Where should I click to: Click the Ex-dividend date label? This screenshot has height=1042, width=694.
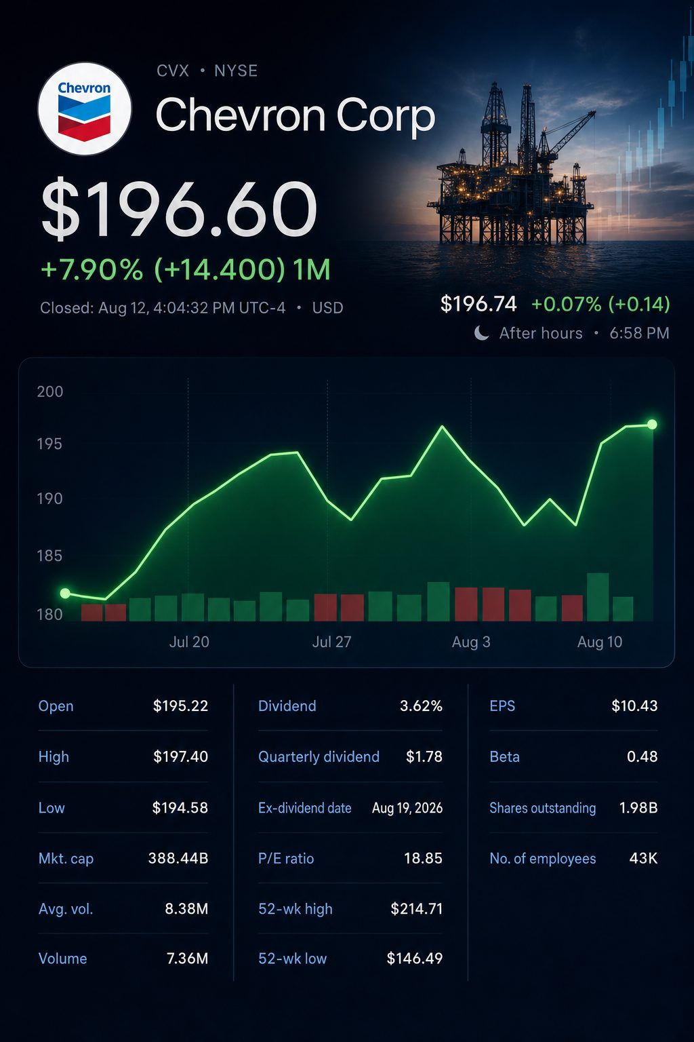(x=304, y=808)
